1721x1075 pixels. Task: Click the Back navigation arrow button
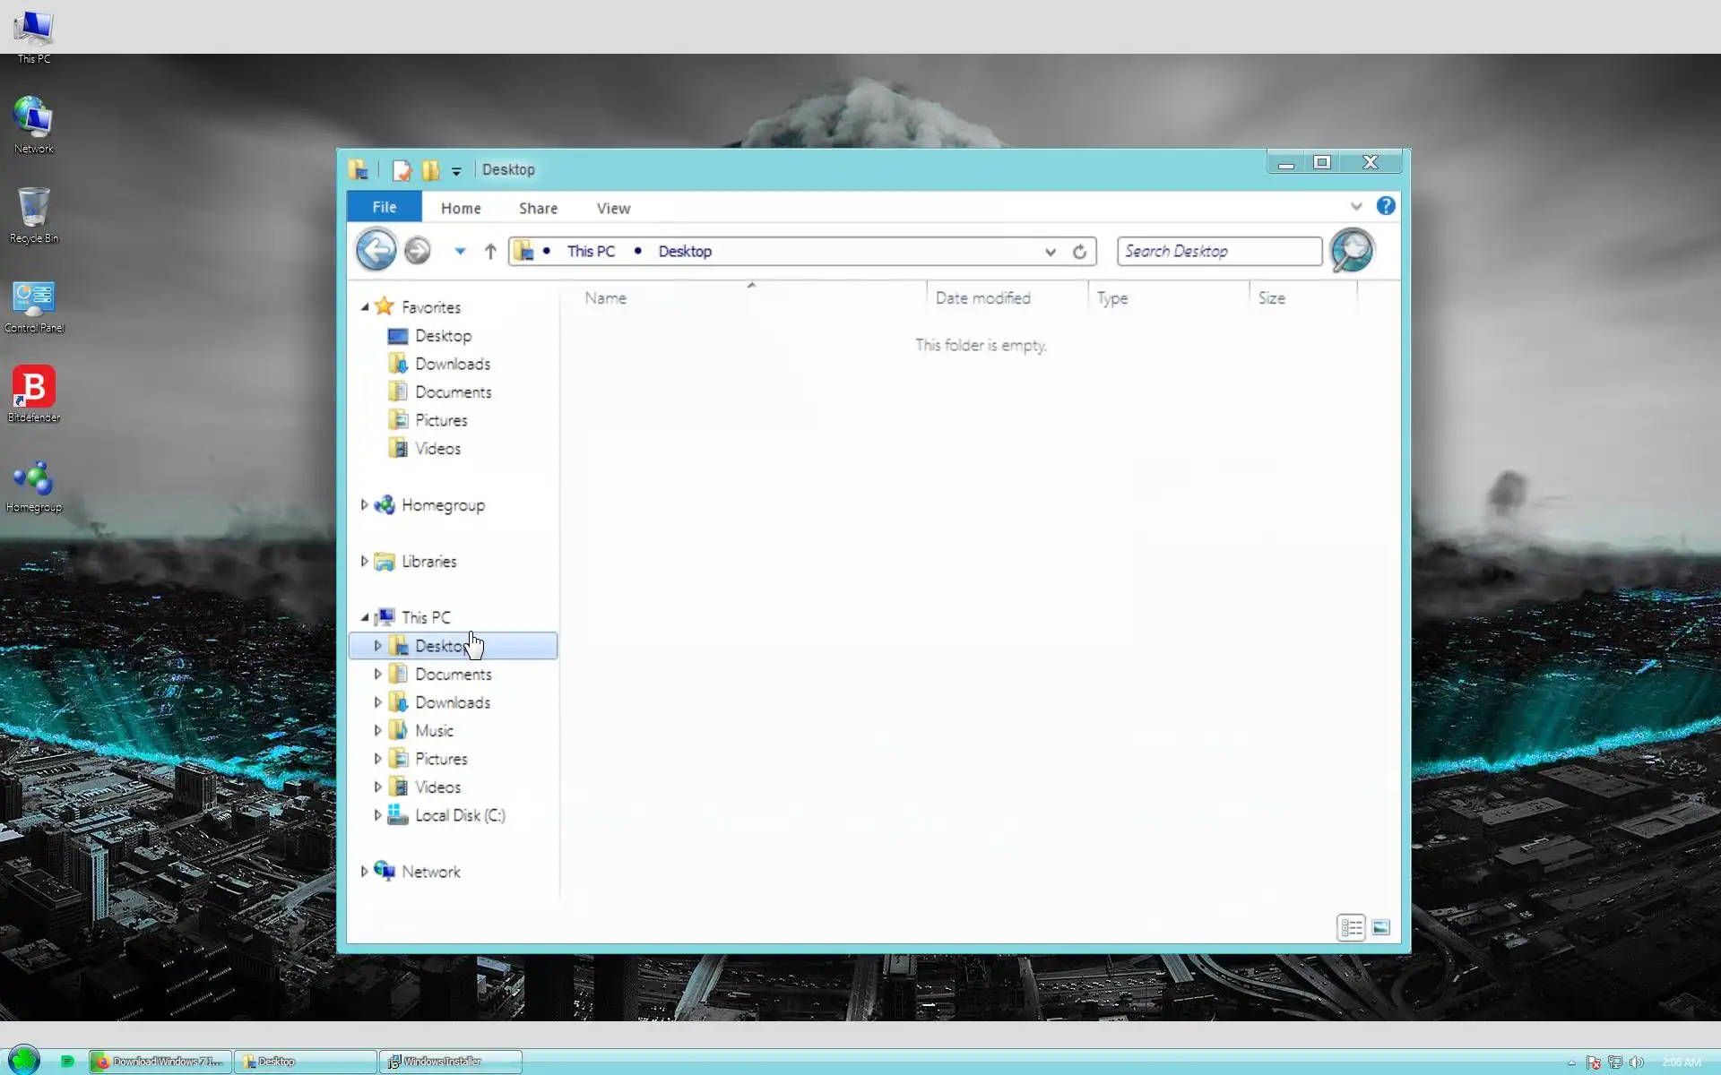click(x=376, y=250)
